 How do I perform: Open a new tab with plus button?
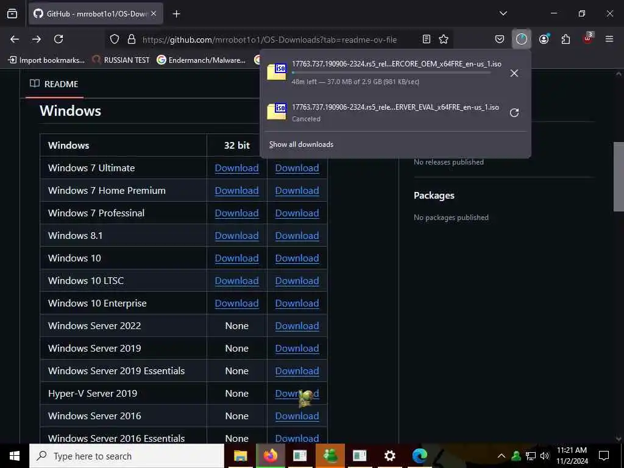[176, 14]
